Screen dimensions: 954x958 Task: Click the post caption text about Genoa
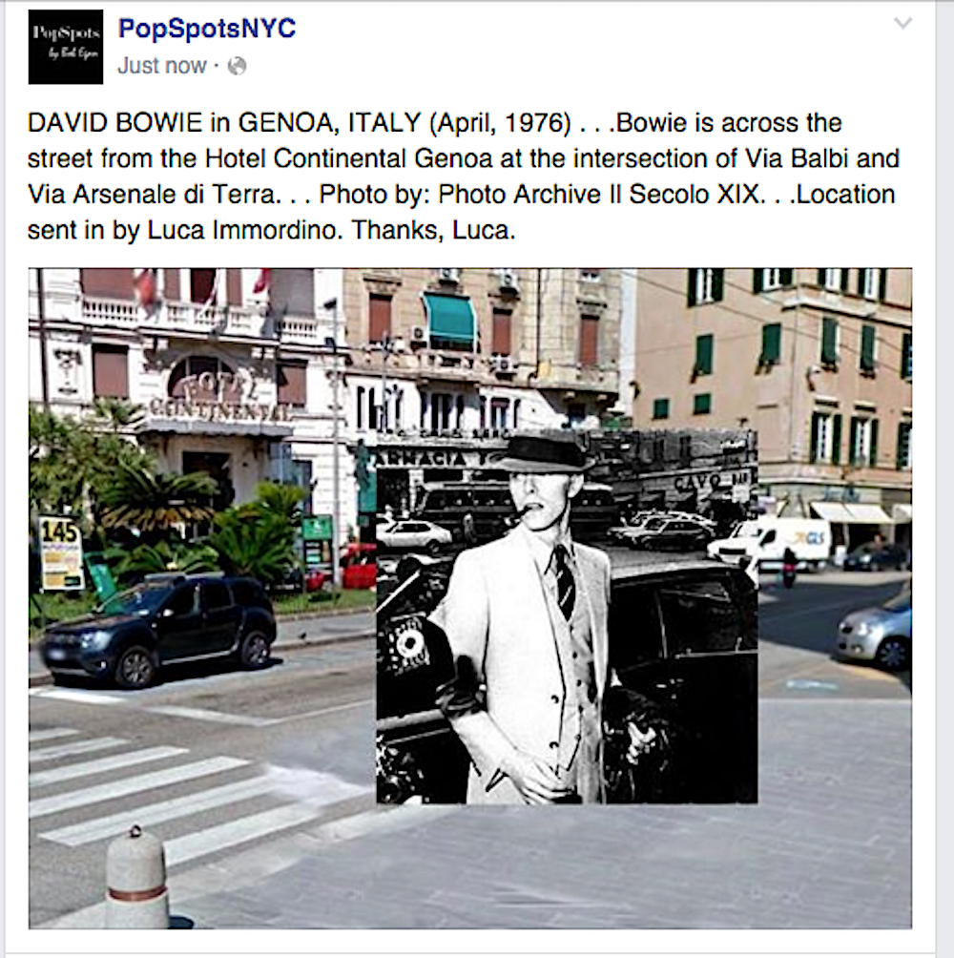(463, 176)
